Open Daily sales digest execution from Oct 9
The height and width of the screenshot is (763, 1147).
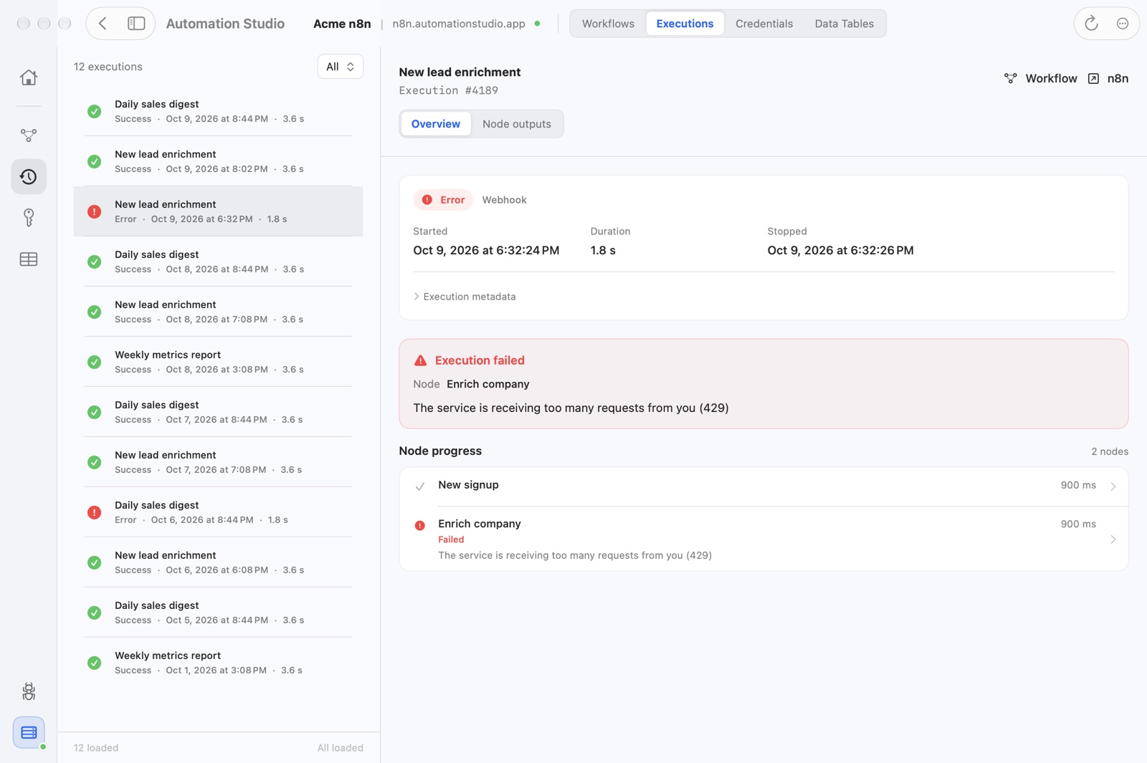click(x=218, y=111)
